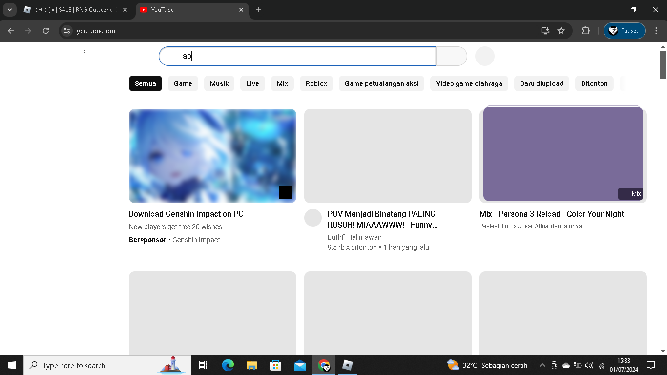Select the Roblox filter chip
The height and width of the screenshot is (375, 667).
[316, 83]
